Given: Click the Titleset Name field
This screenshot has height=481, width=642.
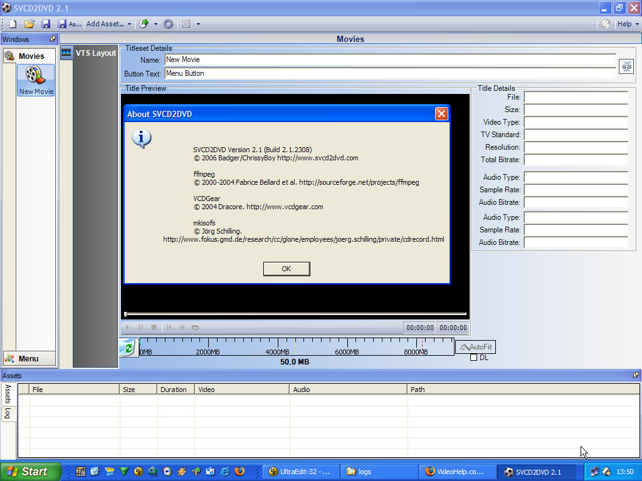Looking at the screenshot, I should tap(390, 59).
